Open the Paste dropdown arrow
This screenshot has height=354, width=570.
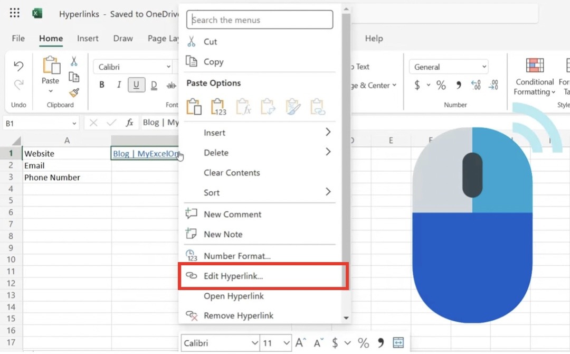point(51,91)
